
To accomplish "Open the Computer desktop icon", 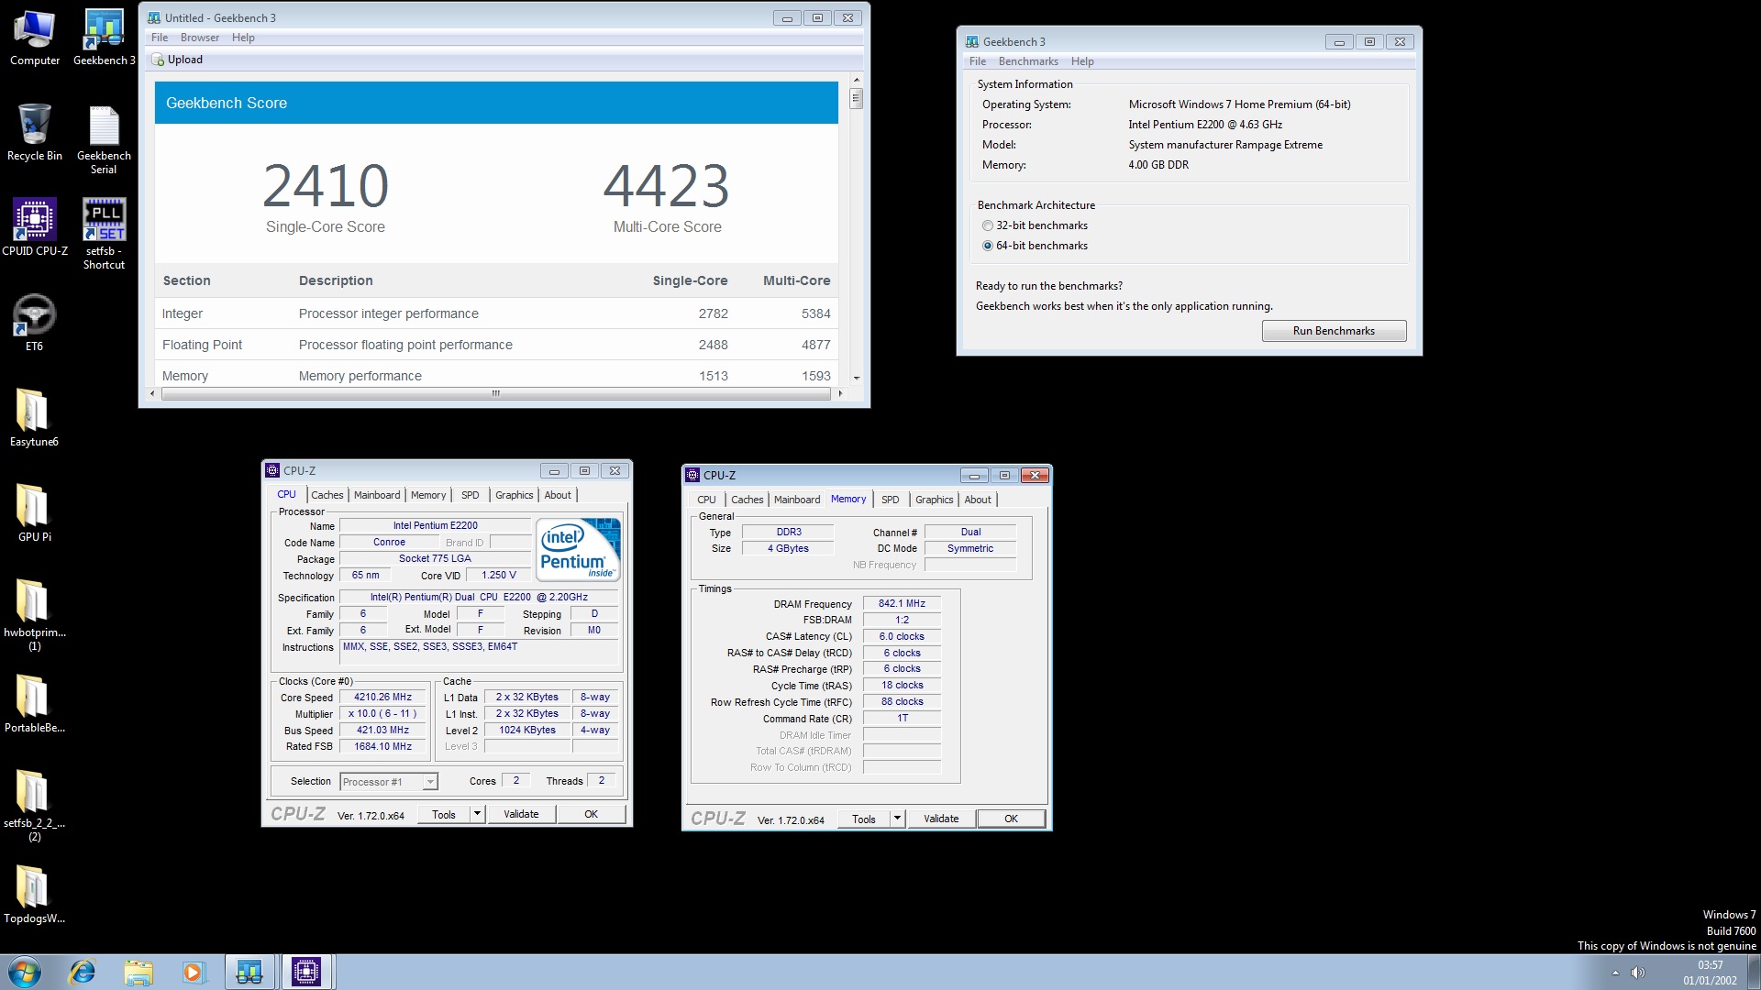I will 35,38.
